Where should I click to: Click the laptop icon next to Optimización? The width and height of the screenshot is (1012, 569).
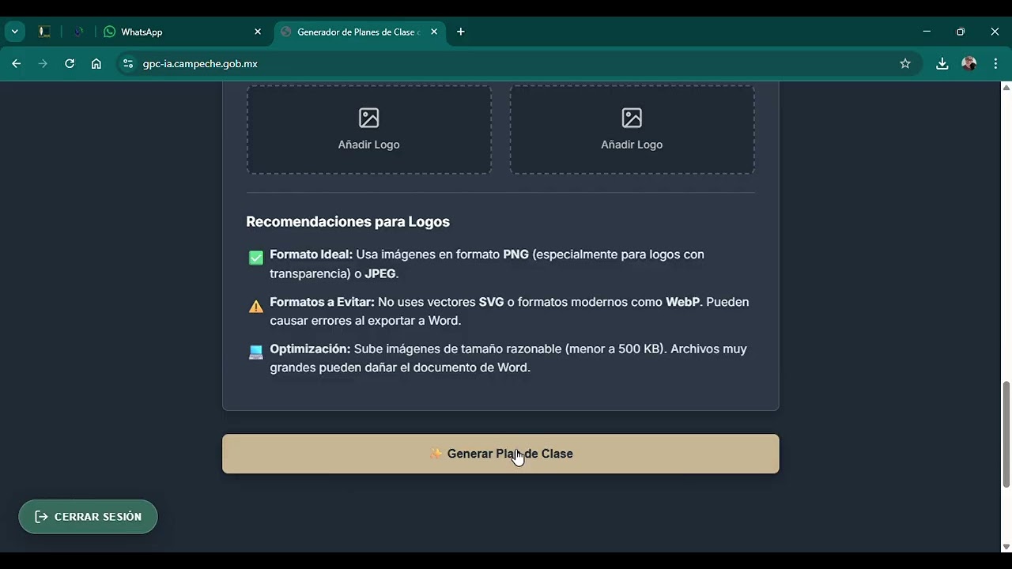pos(256,352)
